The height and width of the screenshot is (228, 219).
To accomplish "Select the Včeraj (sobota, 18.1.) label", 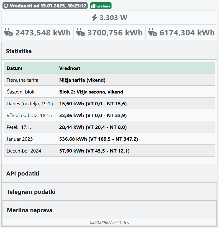I will click(x=29, y=115).
